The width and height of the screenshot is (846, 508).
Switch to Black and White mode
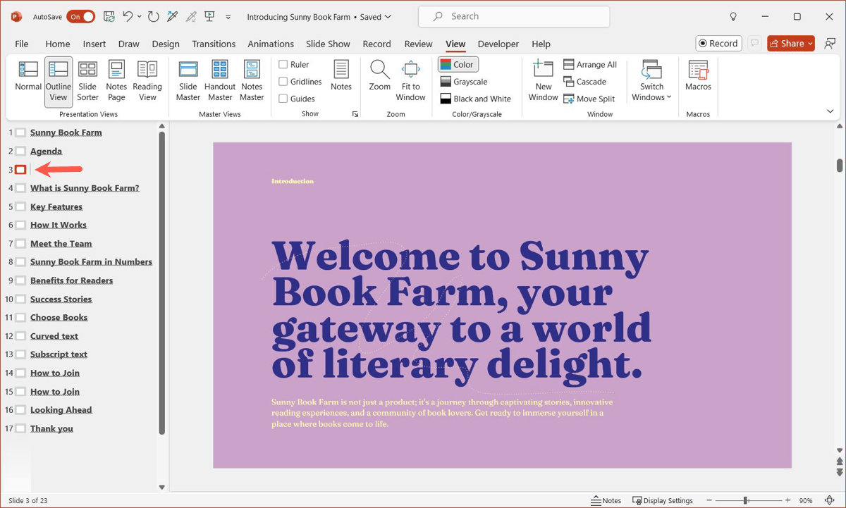pyautogui.click(x=476, y=99)
